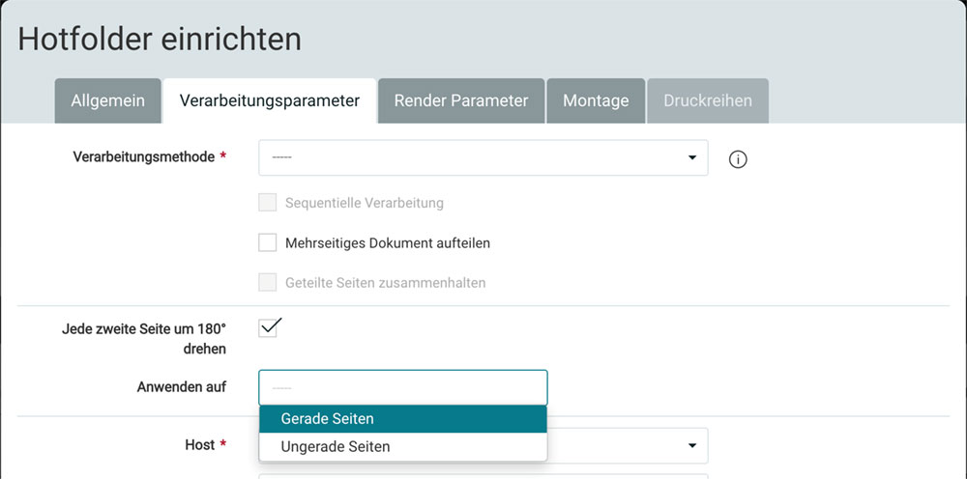
Task: Enable Mehrseitiges Dokument aufteilen checkbox
Action: (x=268, y=242)
